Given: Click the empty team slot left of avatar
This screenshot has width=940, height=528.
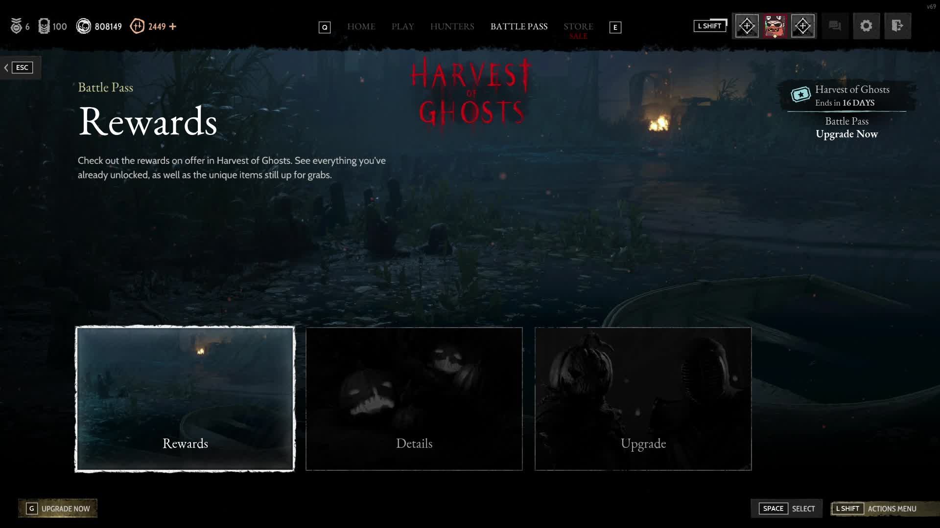Looking at the screenshot, I should point(747,26).
